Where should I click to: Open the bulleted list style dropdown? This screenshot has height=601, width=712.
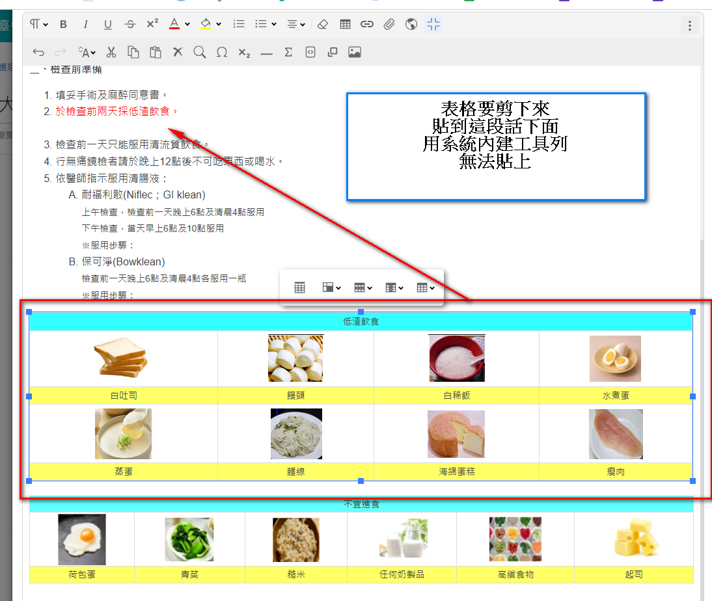click(265, 25)
